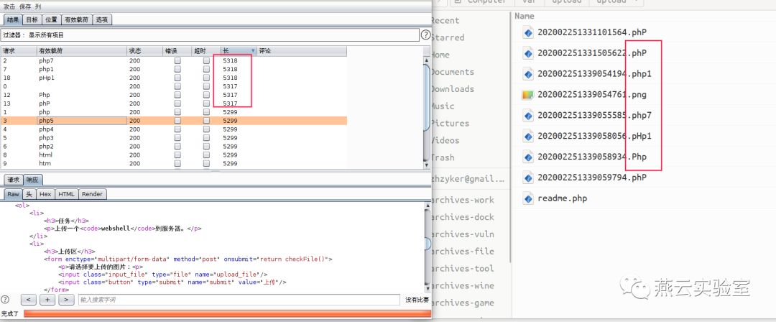Switch to the 结果 tab

pos(13,20)
